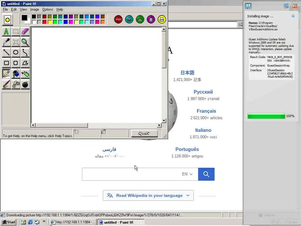The width and height of the screenshot is (301, 226).
Task: Select the Ellipse tool
Action: click(x=16, y=52)
